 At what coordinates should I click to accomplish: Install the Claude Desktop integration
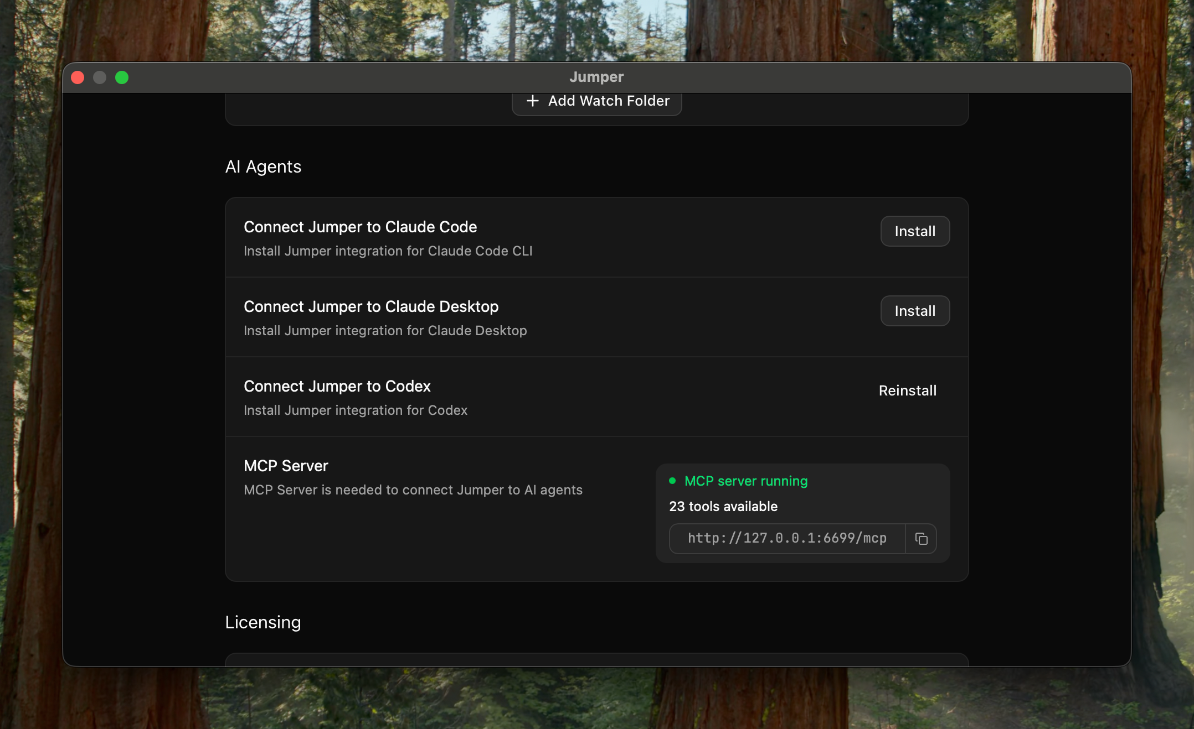tap(915, 311)
